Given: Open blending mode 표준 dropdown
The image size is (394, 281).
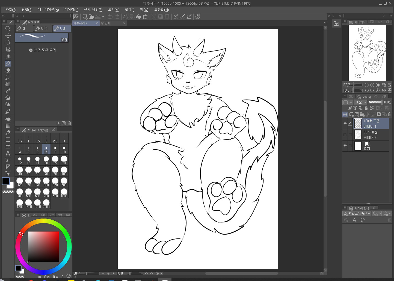Looking at the screenshot, I should click(x=361, y=102).
